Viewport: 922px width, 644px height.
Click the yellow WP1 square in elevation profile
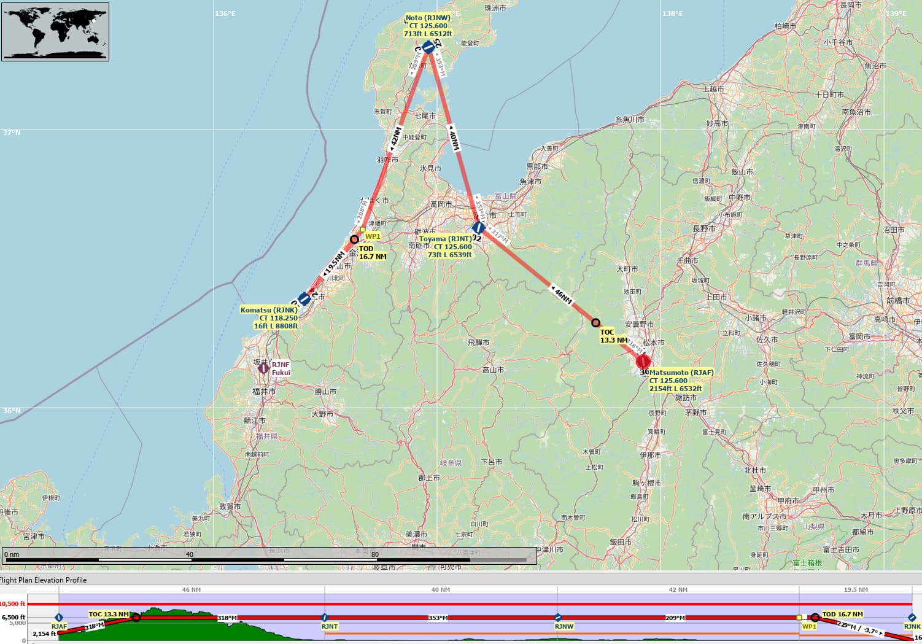point(799,618)
